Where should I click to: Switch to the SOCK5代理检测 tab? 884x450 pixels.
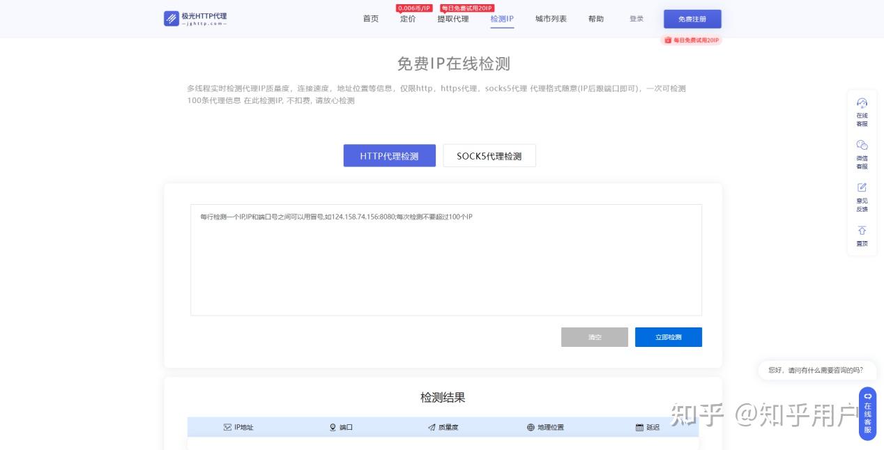(489, 155)
